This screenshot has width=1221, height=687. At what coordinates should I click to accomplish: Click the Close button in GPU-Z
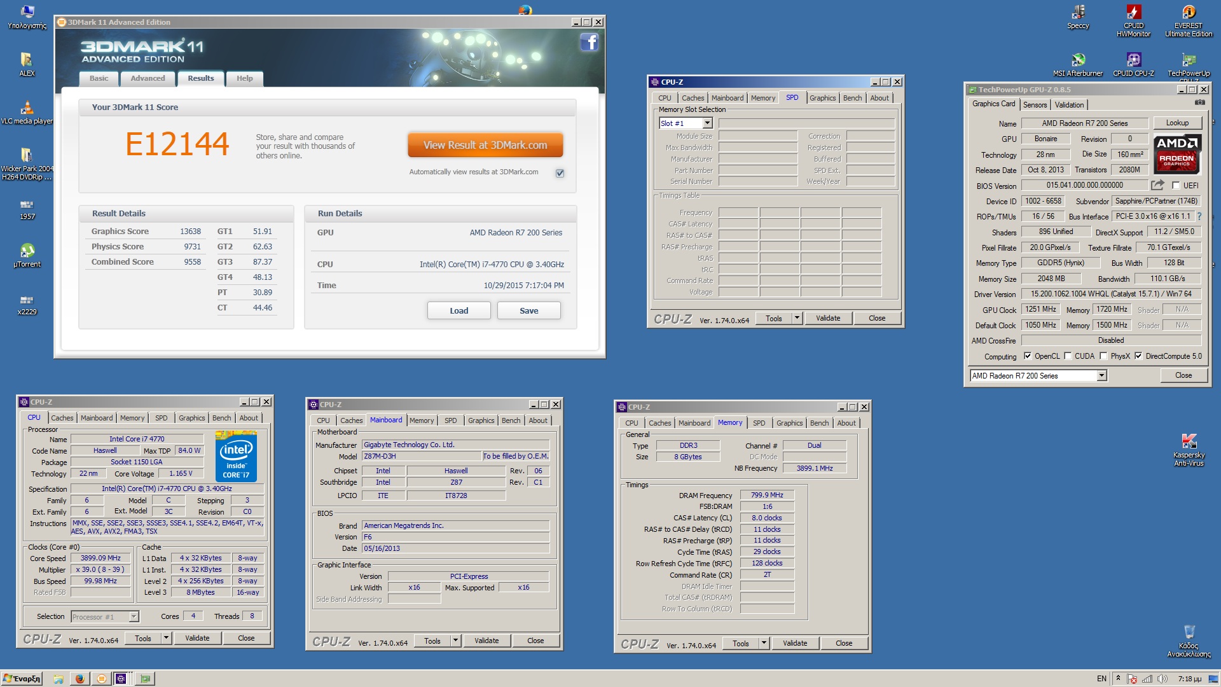tap(1183, 375)
